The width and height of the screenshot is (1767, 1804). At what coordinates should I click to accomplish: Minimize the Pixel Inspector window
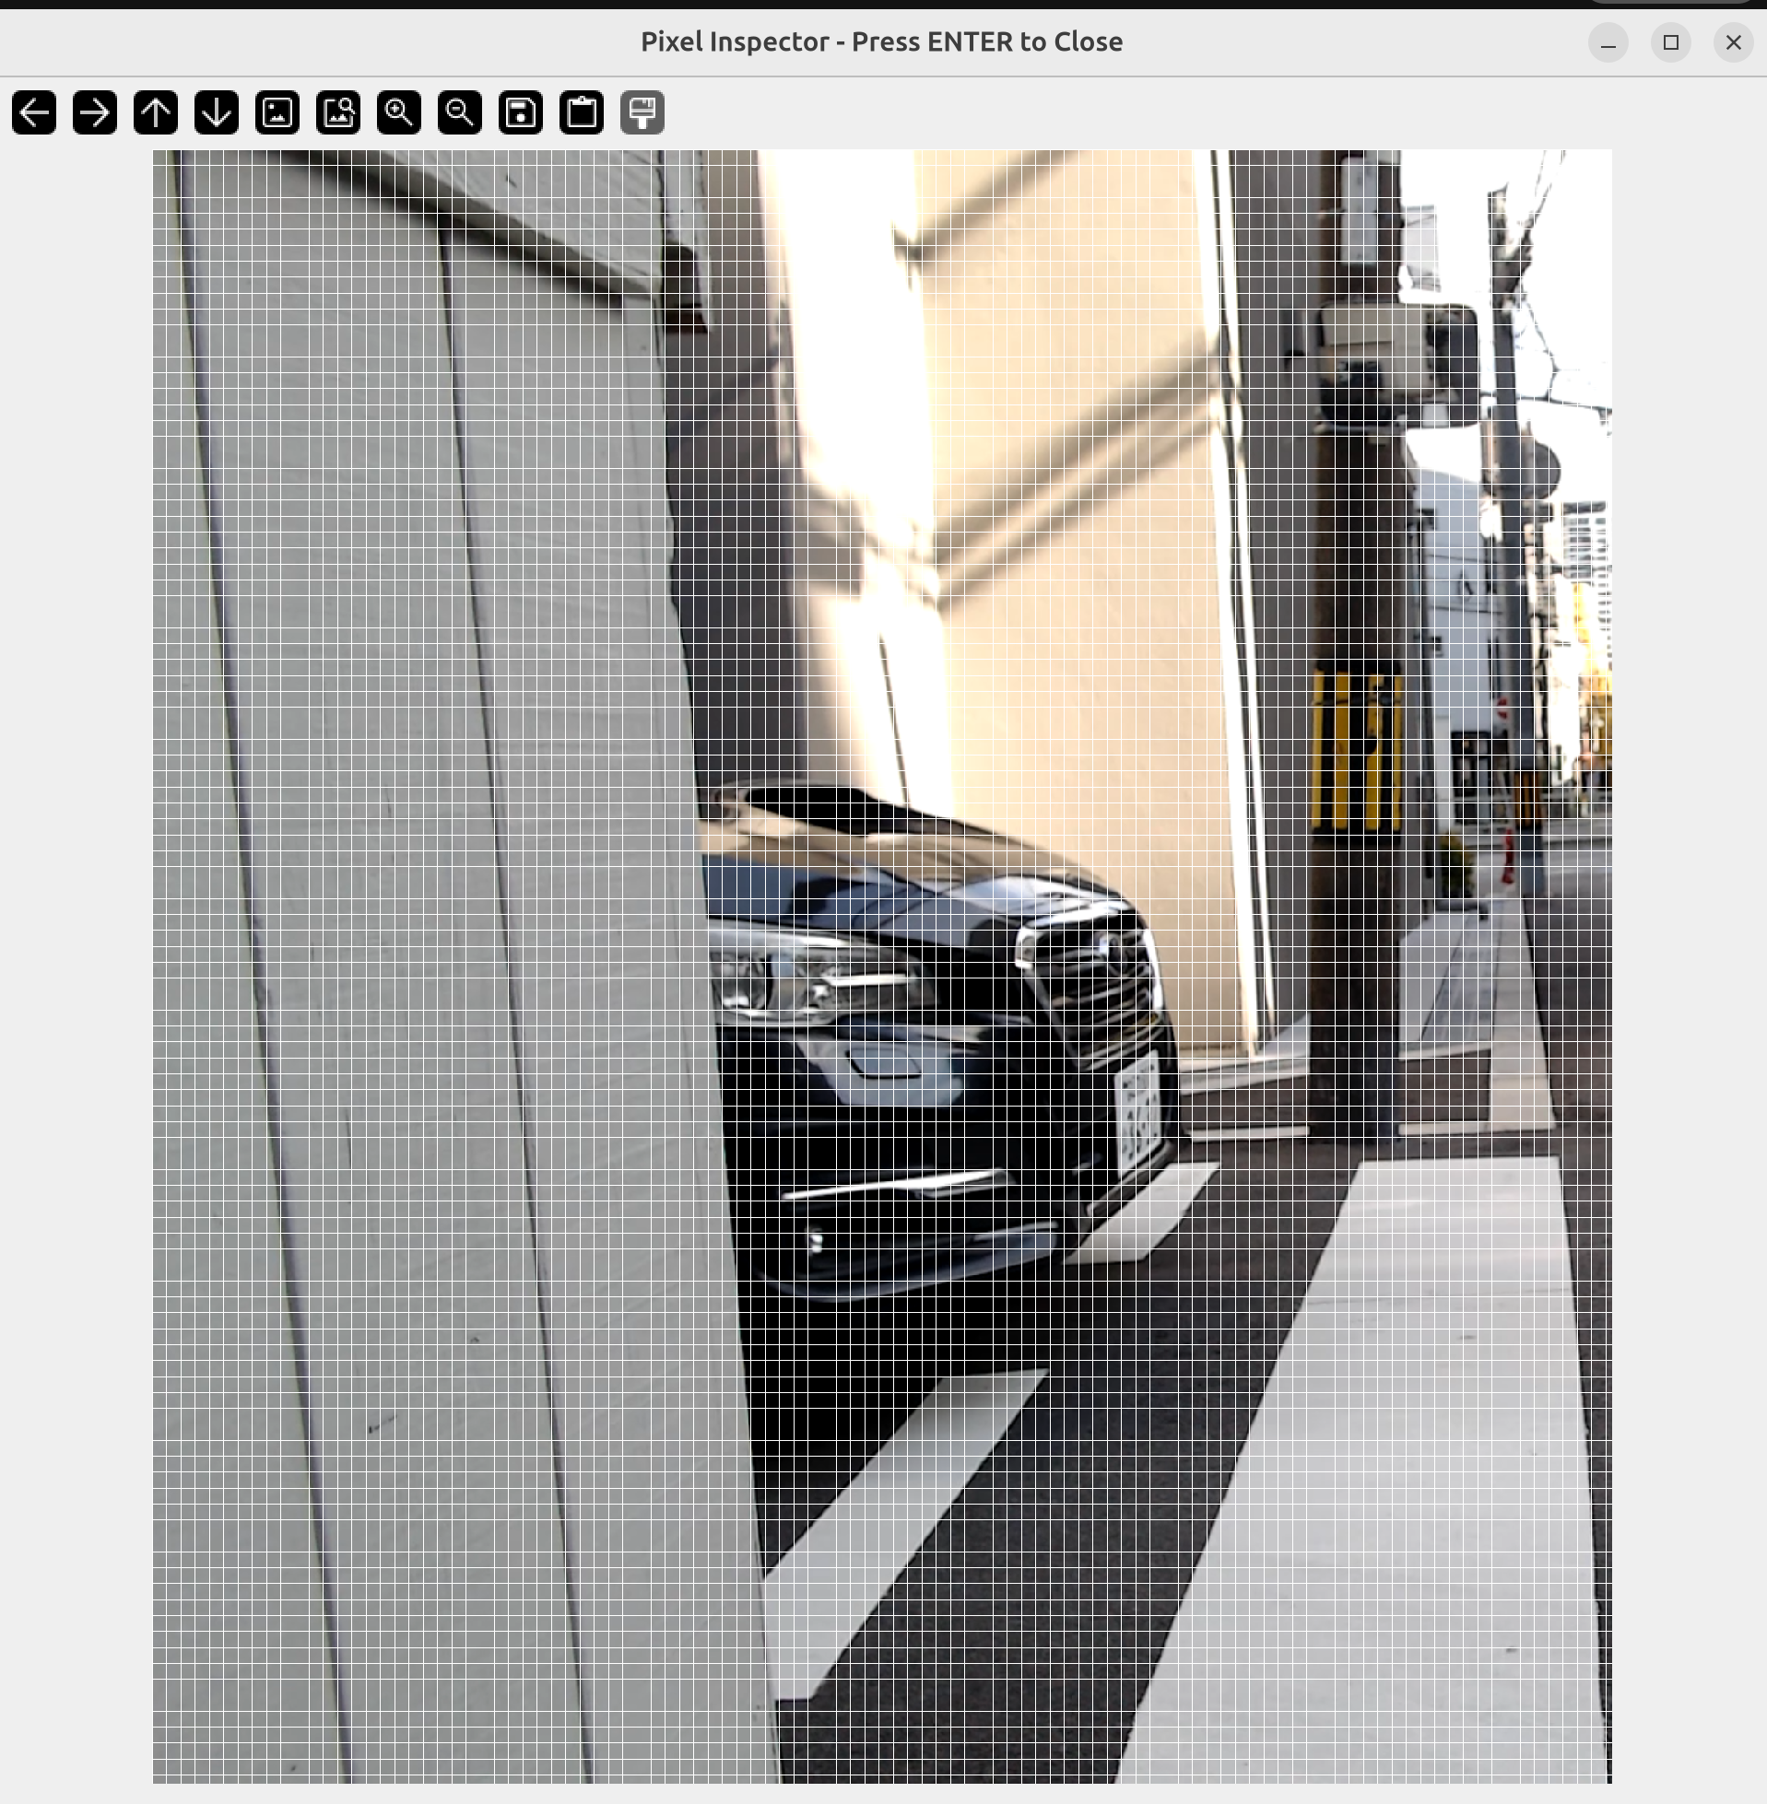(1608, 42)
